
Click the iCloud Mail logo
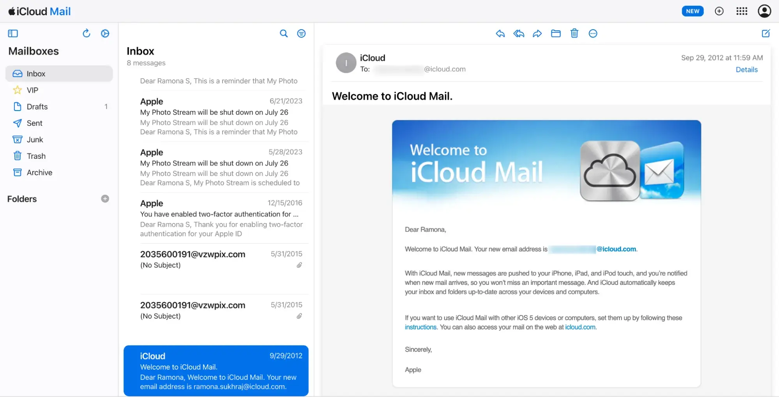click(39, 11)
